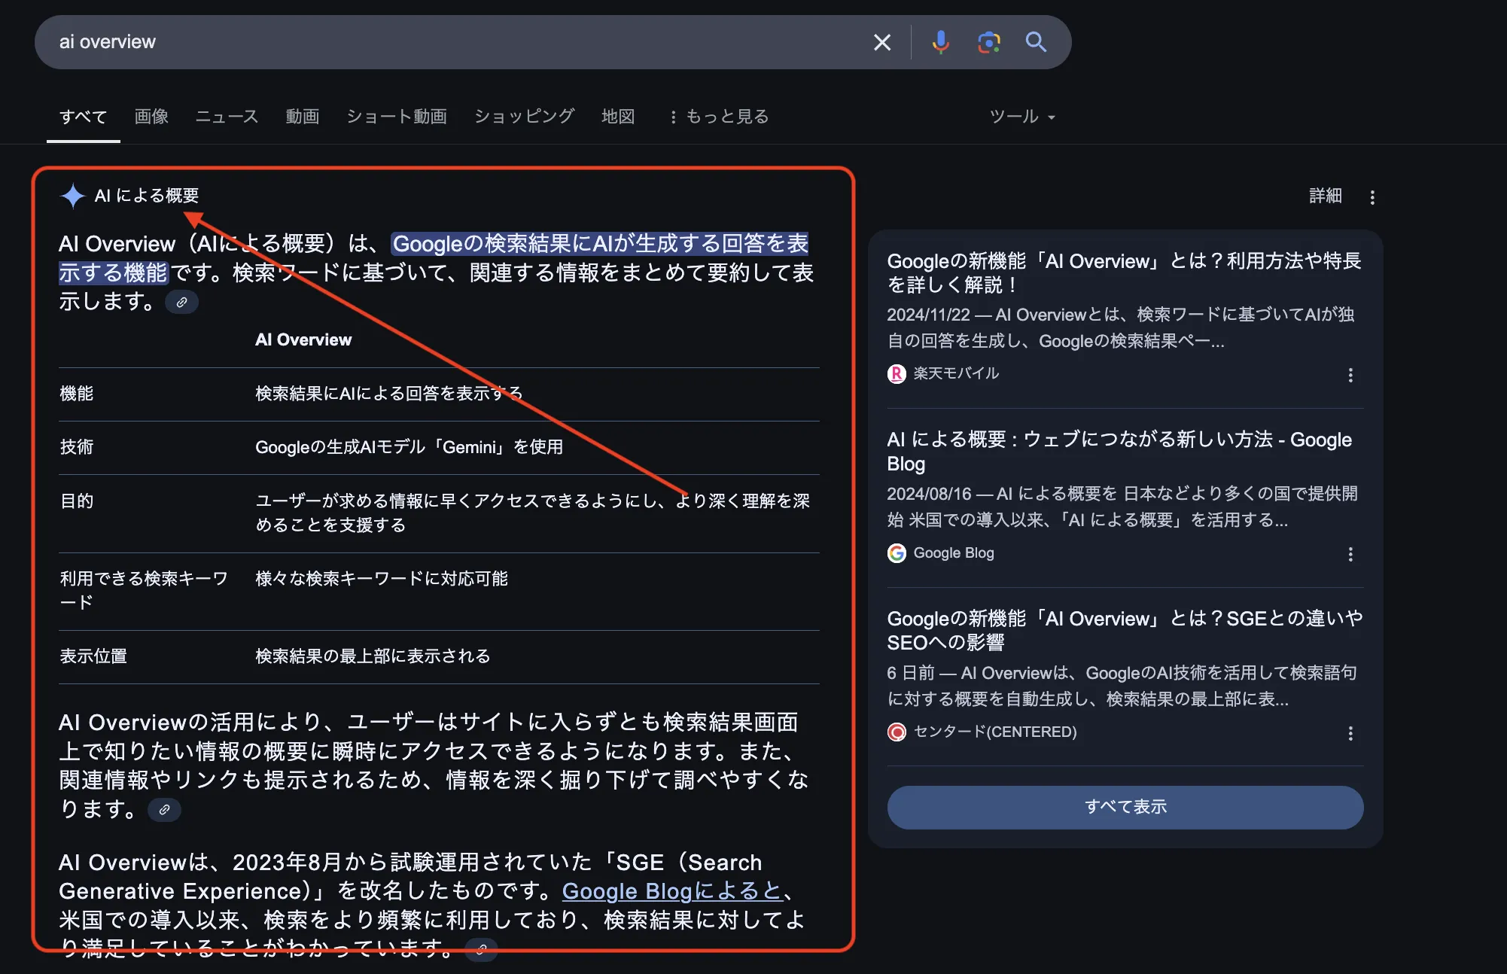Click the 技術 row label
The width and height of the screenshot is (1507, 974).
[77, 447]
